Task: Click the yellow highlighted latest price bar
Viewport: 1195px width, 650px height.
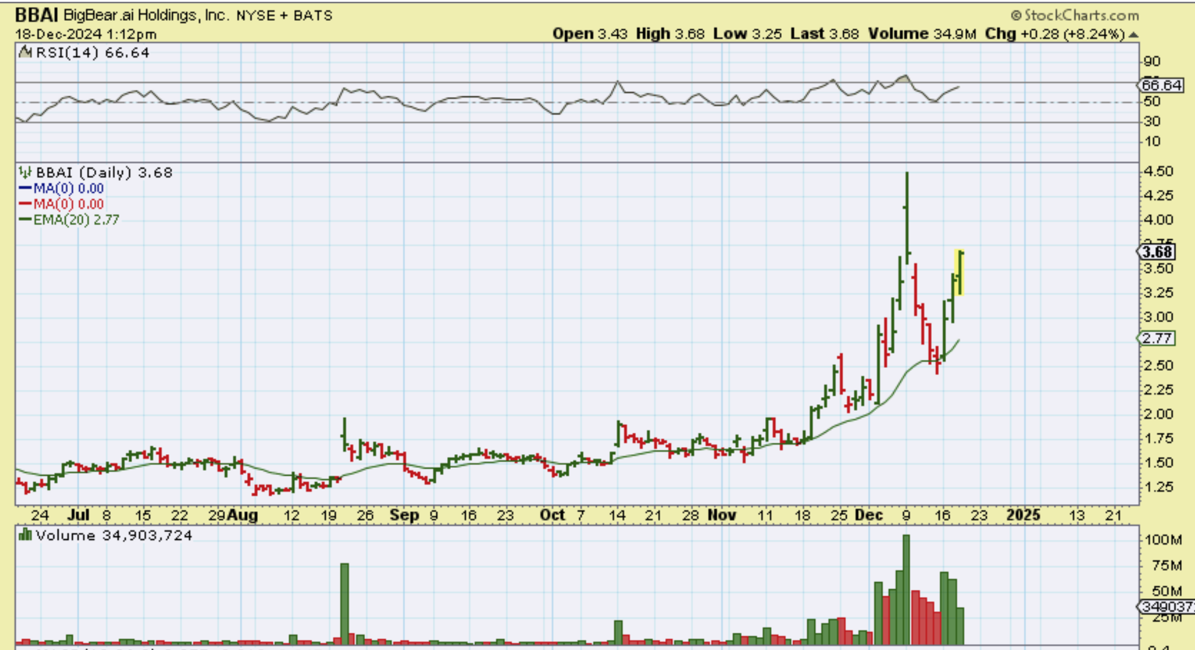Action: 960,273
